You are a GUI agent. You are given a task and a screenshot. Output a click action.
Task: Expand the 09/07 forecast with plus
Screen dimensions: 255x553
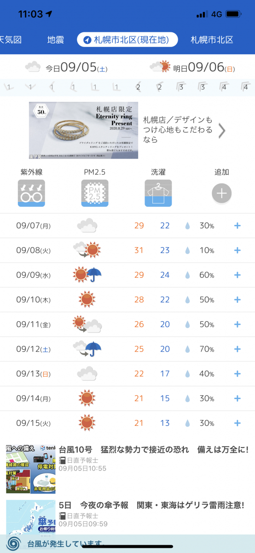point(238,225)
